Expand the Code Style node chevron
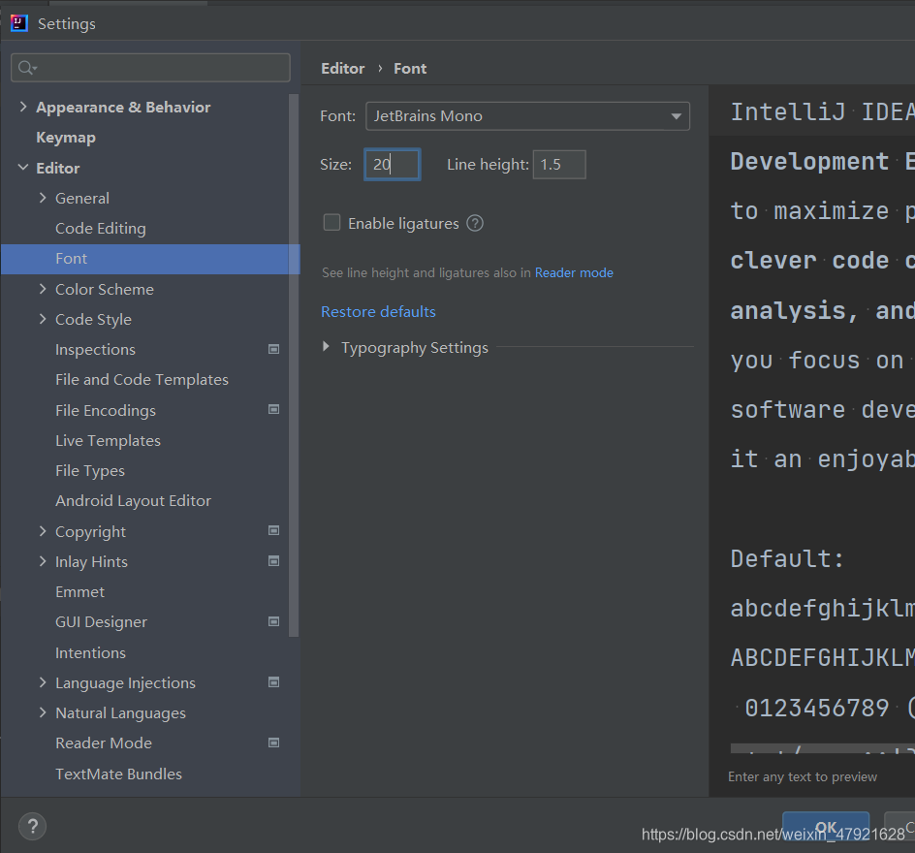 (x=43, y=319)
